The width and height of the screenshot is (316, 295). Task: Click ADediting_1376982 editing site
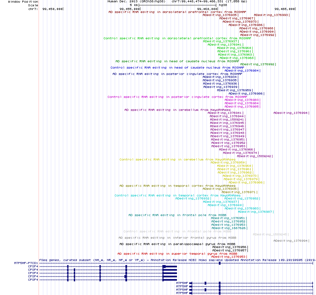tap(241, 198)
